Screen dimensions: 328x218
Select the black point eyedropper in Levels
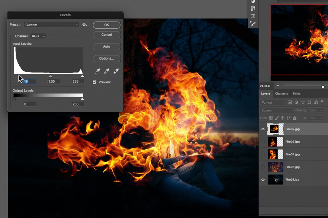[97, 71]
